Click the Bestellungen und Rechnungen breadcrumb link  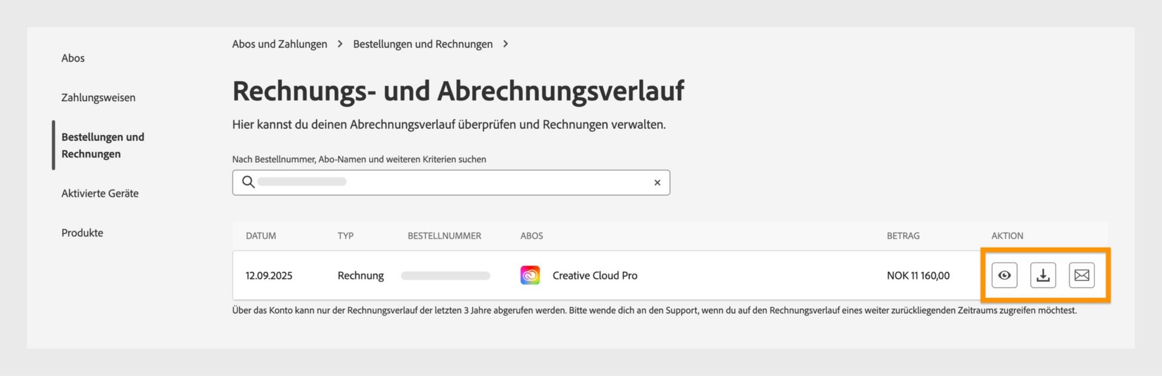[423, 44]
